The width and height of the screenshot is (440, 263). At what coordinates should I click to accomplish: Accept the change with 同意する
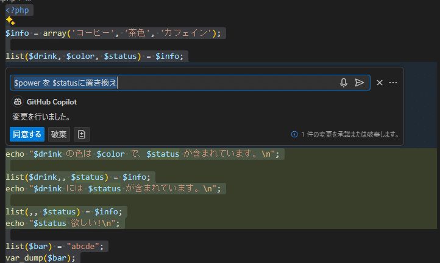tap(27, 134)
